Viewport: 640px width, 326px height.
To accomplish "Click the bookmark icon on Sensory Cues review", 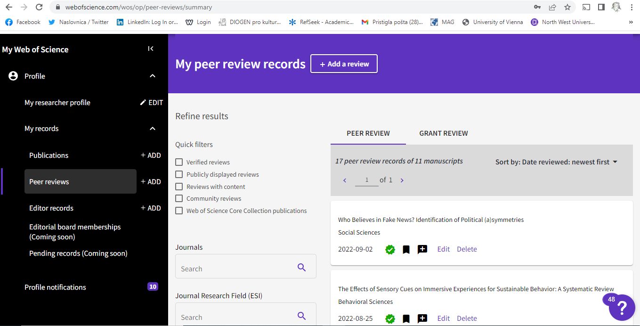I will 406,318.
